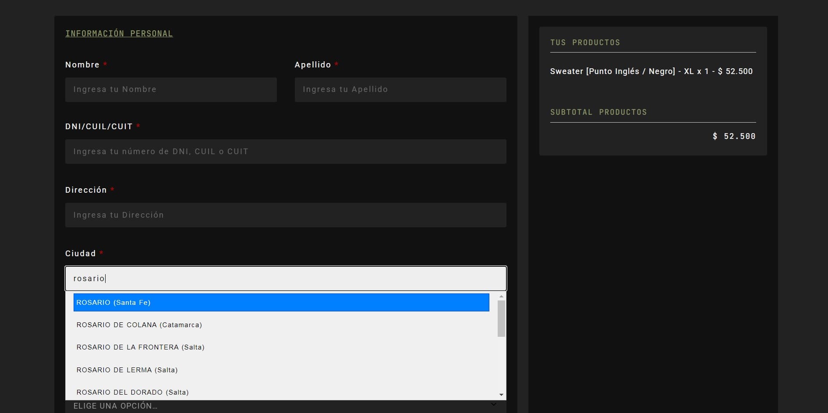Click the Sweater Punto Inglés product line
Screen dimensions: 828x413
coord(651,71)
